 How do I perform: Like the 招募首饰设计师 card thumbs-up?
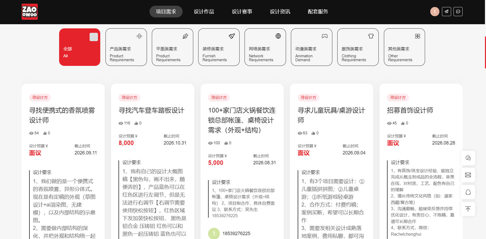point(403,123)
